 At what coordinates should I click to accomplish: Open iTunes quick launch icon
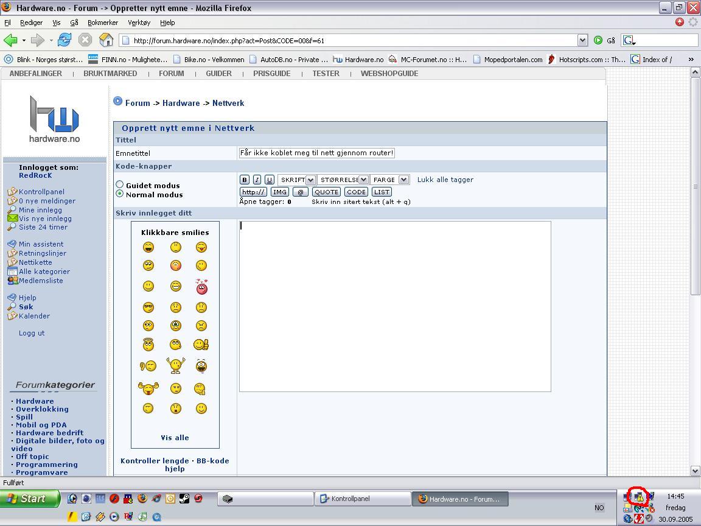pyautogui.click(x=142, y=517)
